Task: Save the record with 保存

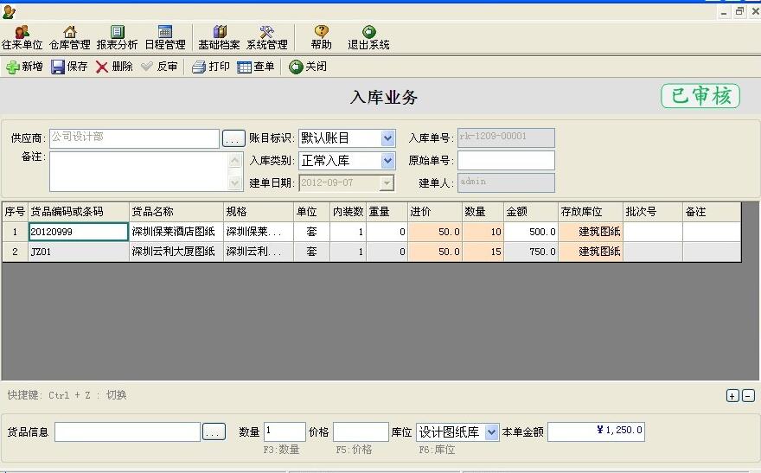Action: point(69,67)
